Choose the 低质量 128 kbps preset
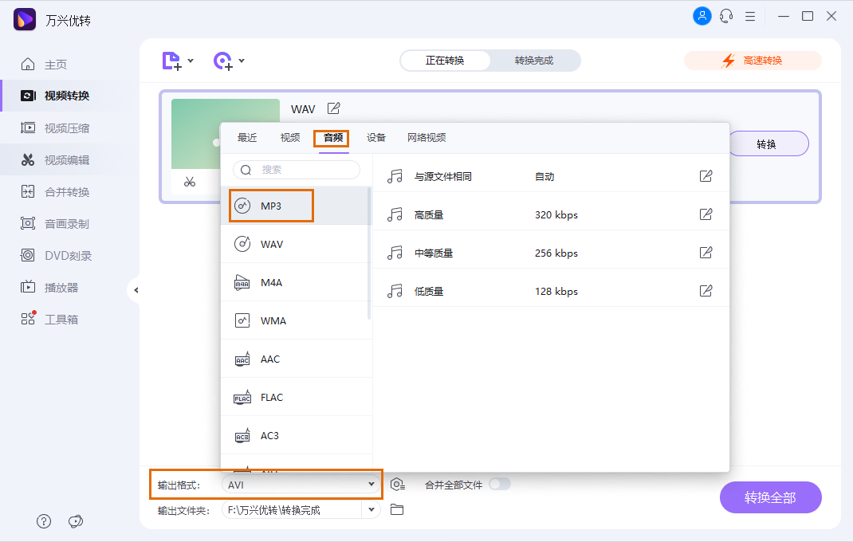 click(551, 291)
